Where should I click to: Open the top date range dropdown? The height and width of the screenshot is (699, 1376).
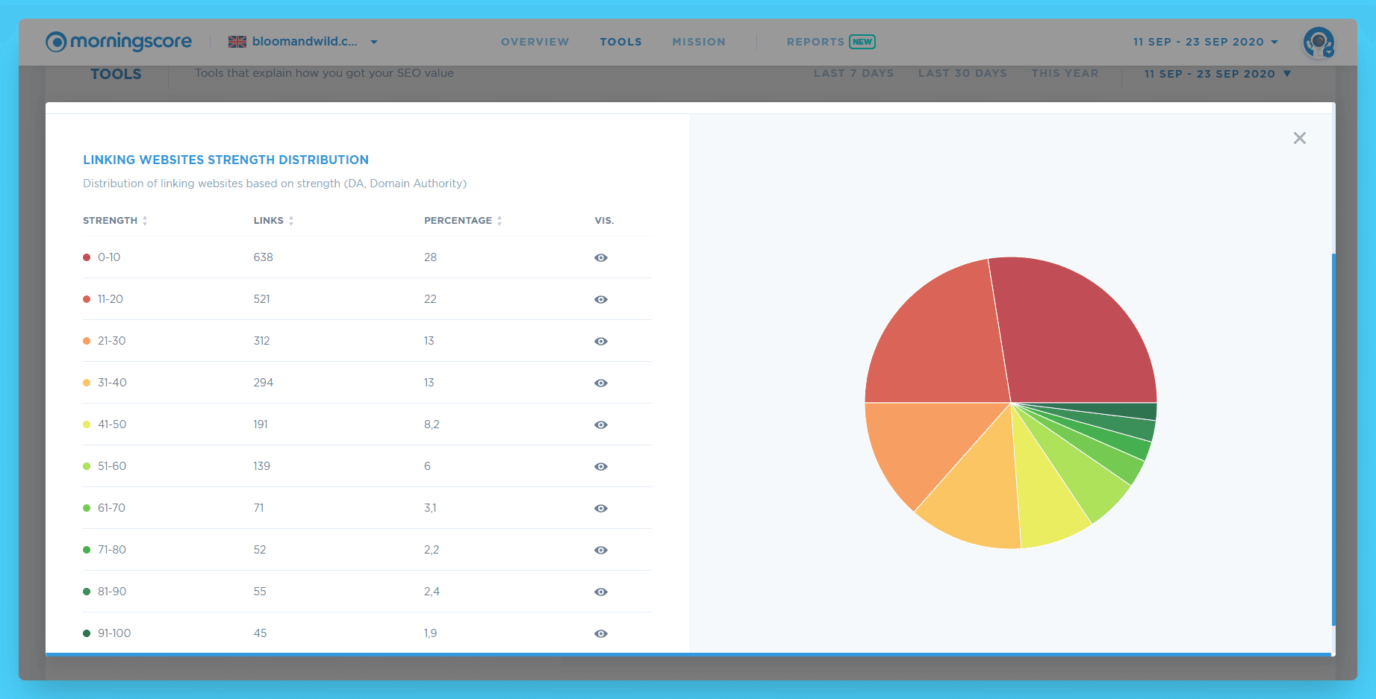tap(1205, 42)
